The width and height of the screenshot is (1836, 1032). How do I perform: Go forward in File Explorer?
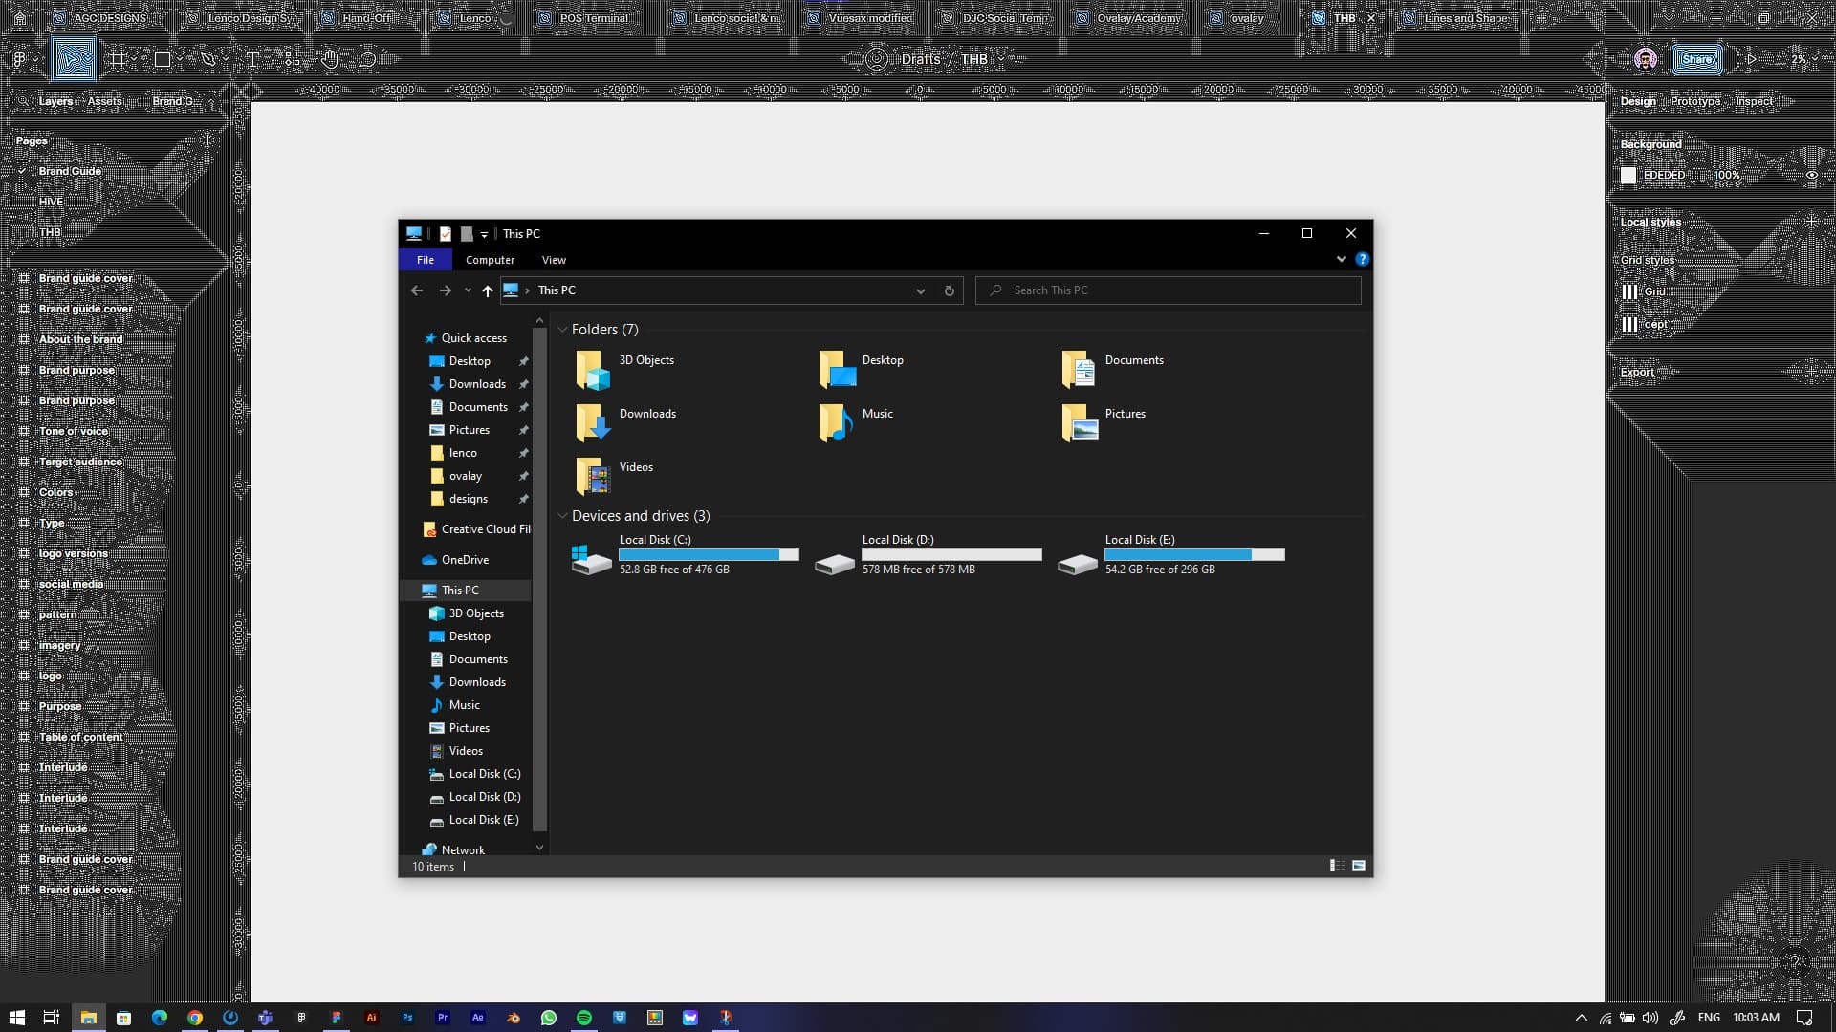(445, 290)
